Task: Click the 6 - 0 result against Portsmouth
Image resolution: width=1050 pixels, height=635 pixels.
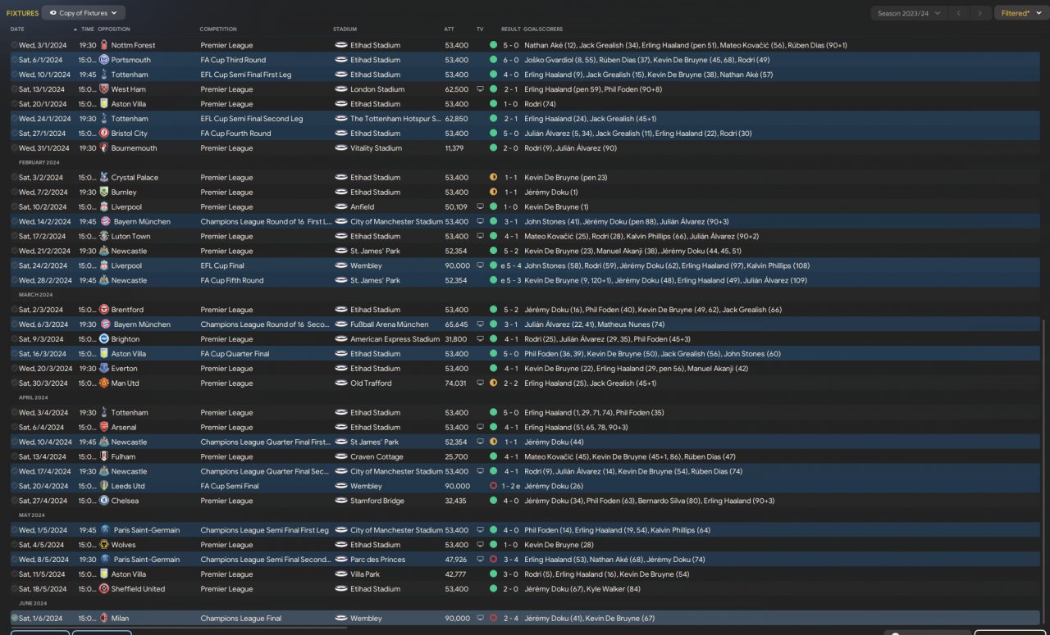Action: [510, 60]
